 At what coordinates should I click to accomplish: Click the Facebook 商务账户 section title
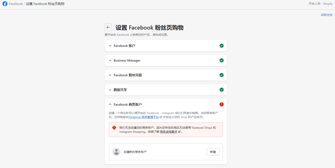point(128,104)
